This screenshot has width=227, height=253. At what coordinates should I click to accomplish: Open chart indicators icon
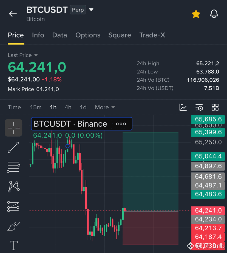pyautogui.click(x=183, y=107)
